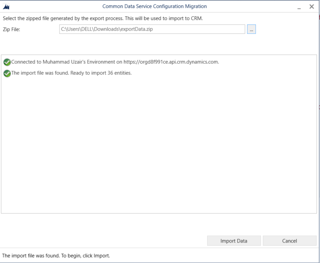The width and height of the screenshot is (320, 263).
Task: Click blank space left of Import Data button
Action: point(105,241)
